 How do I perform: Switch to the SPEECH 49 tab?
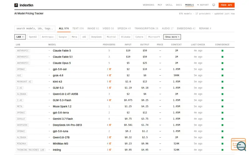[124, 29]
